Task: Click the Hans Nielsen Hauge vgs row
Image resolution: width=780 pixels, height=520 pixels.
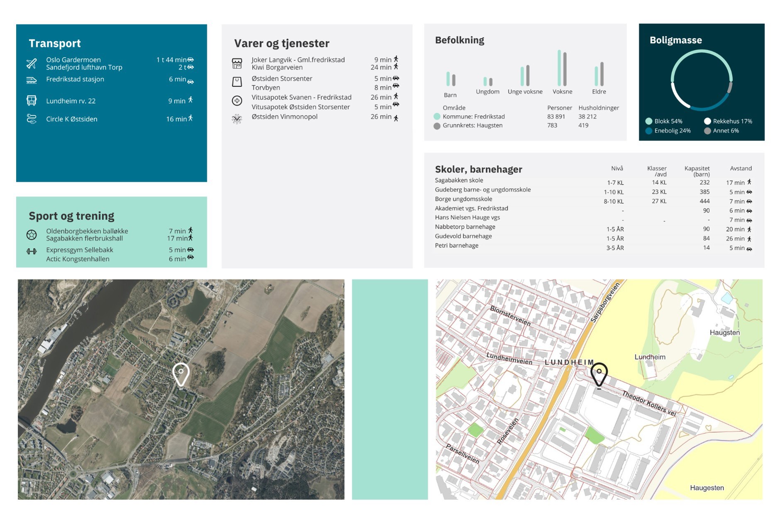Action: [x=594, y=219]
